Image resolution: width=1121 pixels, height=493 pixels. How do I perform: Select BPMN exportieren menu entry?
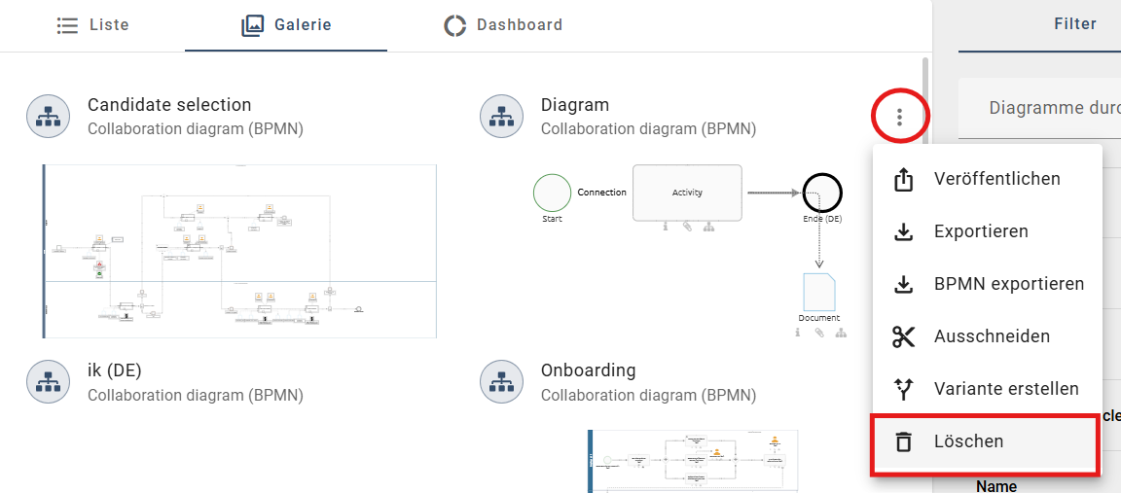[1008, 284]
